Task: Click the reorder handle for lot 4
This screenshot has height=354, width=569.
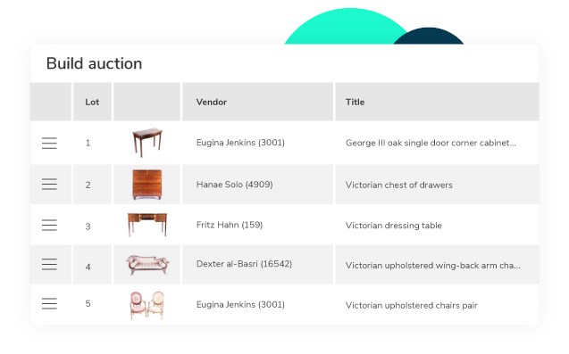Action: coord(49,264)
